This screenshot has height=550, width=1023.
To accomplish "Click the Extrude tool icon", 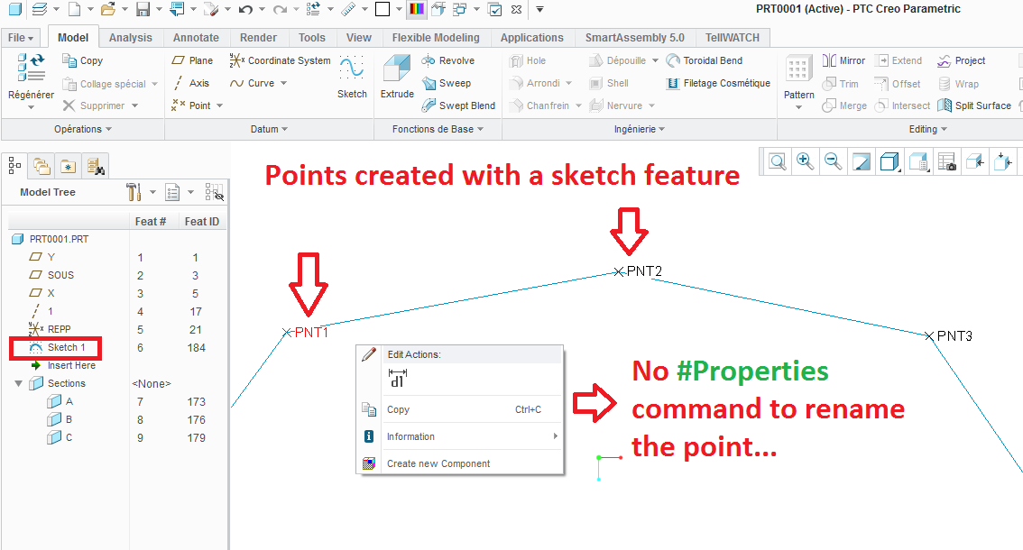I will [396, 77].
